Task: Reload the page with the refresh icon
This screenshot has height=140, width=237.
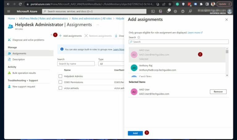Action: click(x=20, y=4)
